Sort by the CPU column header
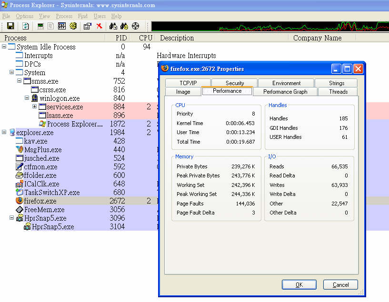Viewport: 389px width, 302px height. coord(145,38)
